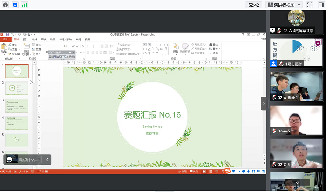Screen dimensions: 326x192
Task: Click the 查找 find button
Action: coord(213,45)
